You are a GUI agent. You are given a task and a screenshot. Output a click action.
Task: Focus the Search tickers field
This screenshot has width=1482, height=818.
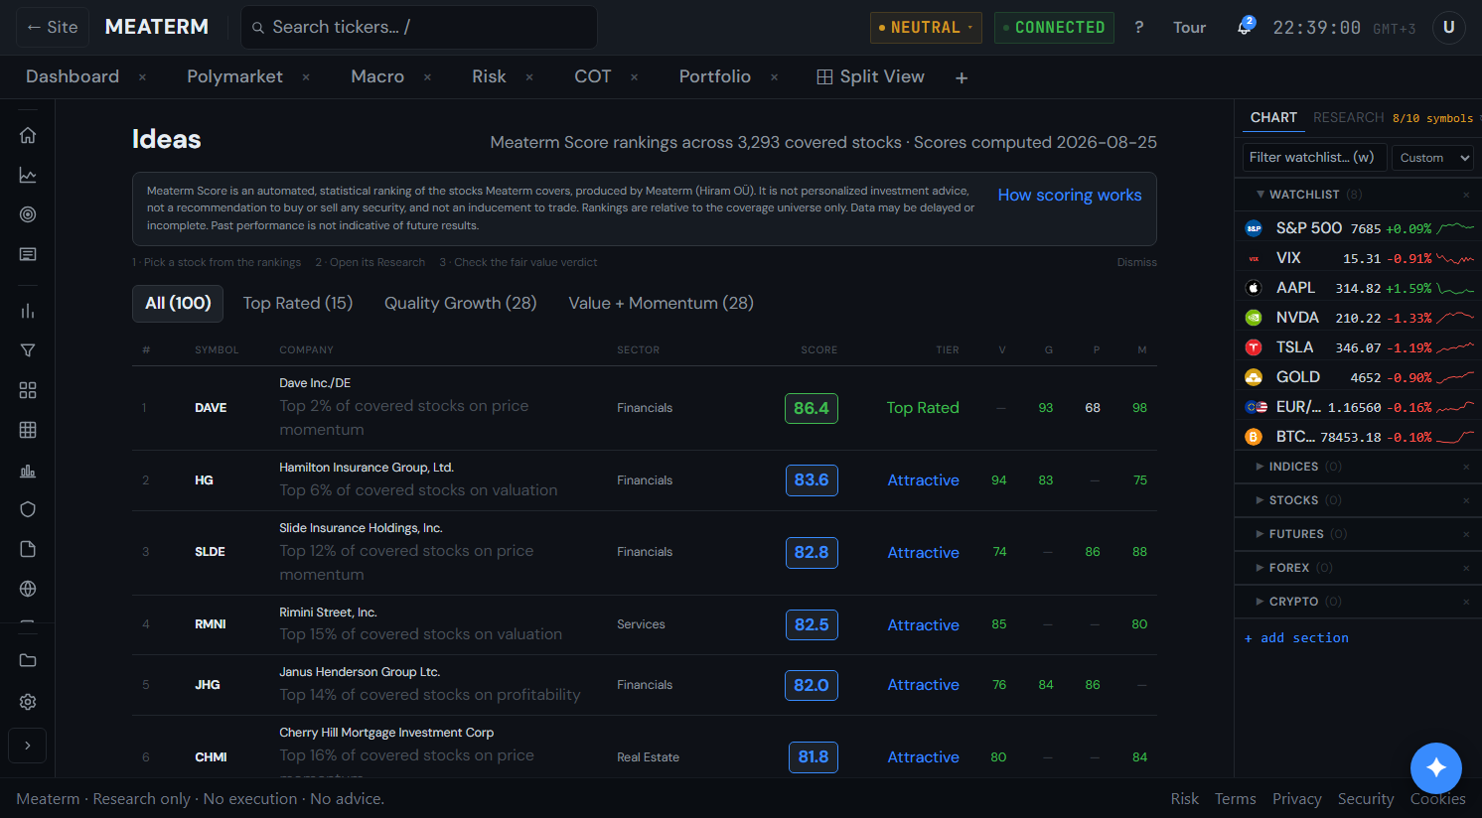[x=419, y=28]
